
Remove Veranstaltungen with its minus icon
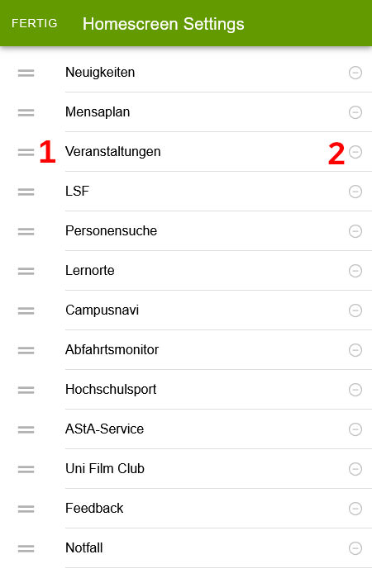click(355, 152)
